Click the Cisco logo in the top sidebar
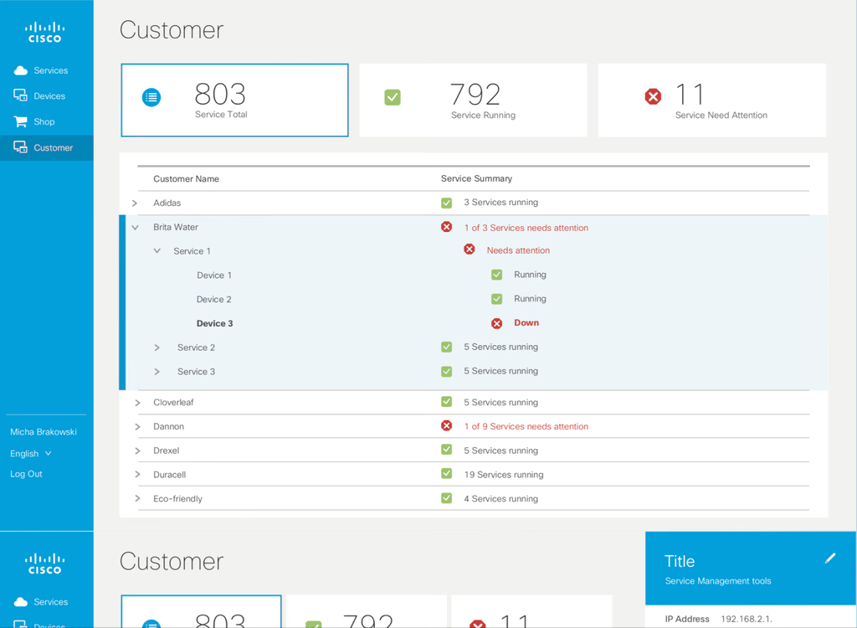Image resolution: width=857 pixels, height=628 pixels. 45,33
